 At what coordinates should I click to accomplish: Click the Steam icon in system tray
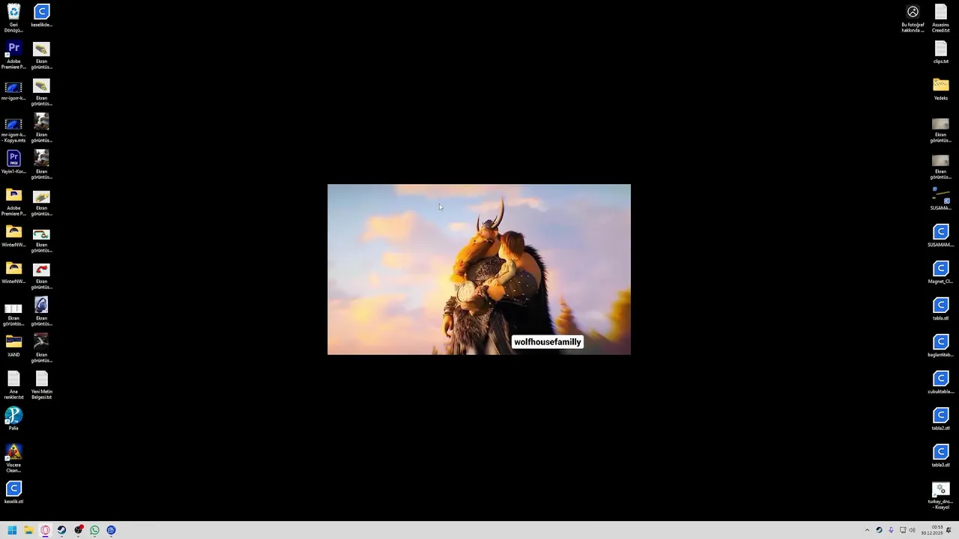[x=879, y=530]
